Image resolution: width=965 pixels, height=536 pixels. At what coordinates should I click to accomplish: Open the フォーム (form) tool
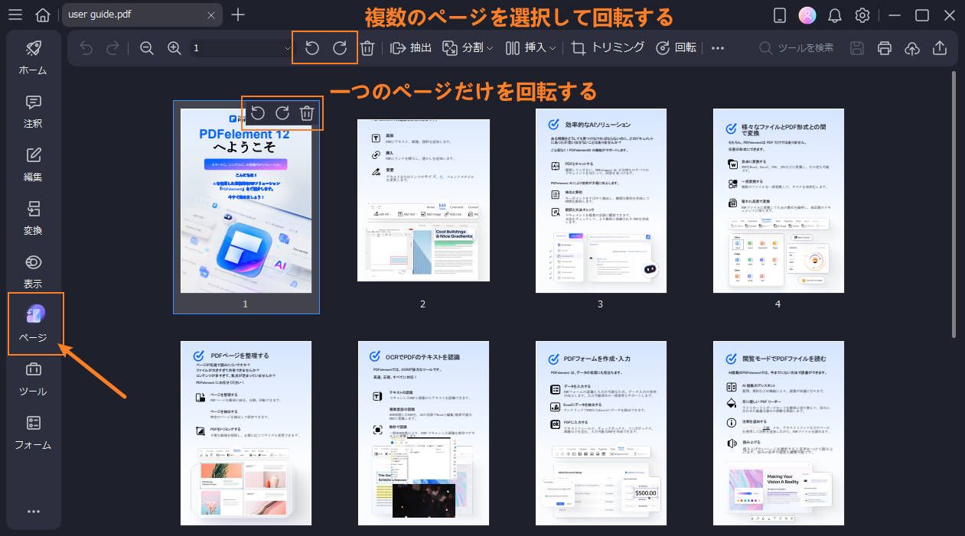point(32,432)
